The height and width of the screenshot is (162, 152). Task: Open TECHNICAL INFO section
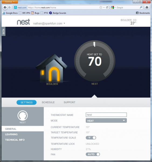15,140
